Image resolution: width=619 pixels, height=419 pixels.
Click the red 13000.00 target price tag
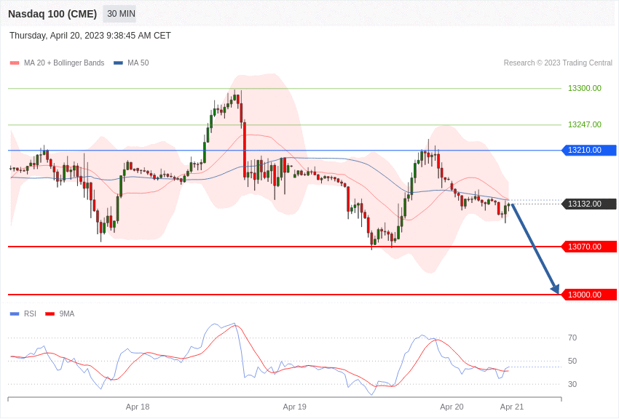pyautogui.click(x=589, y=295)
